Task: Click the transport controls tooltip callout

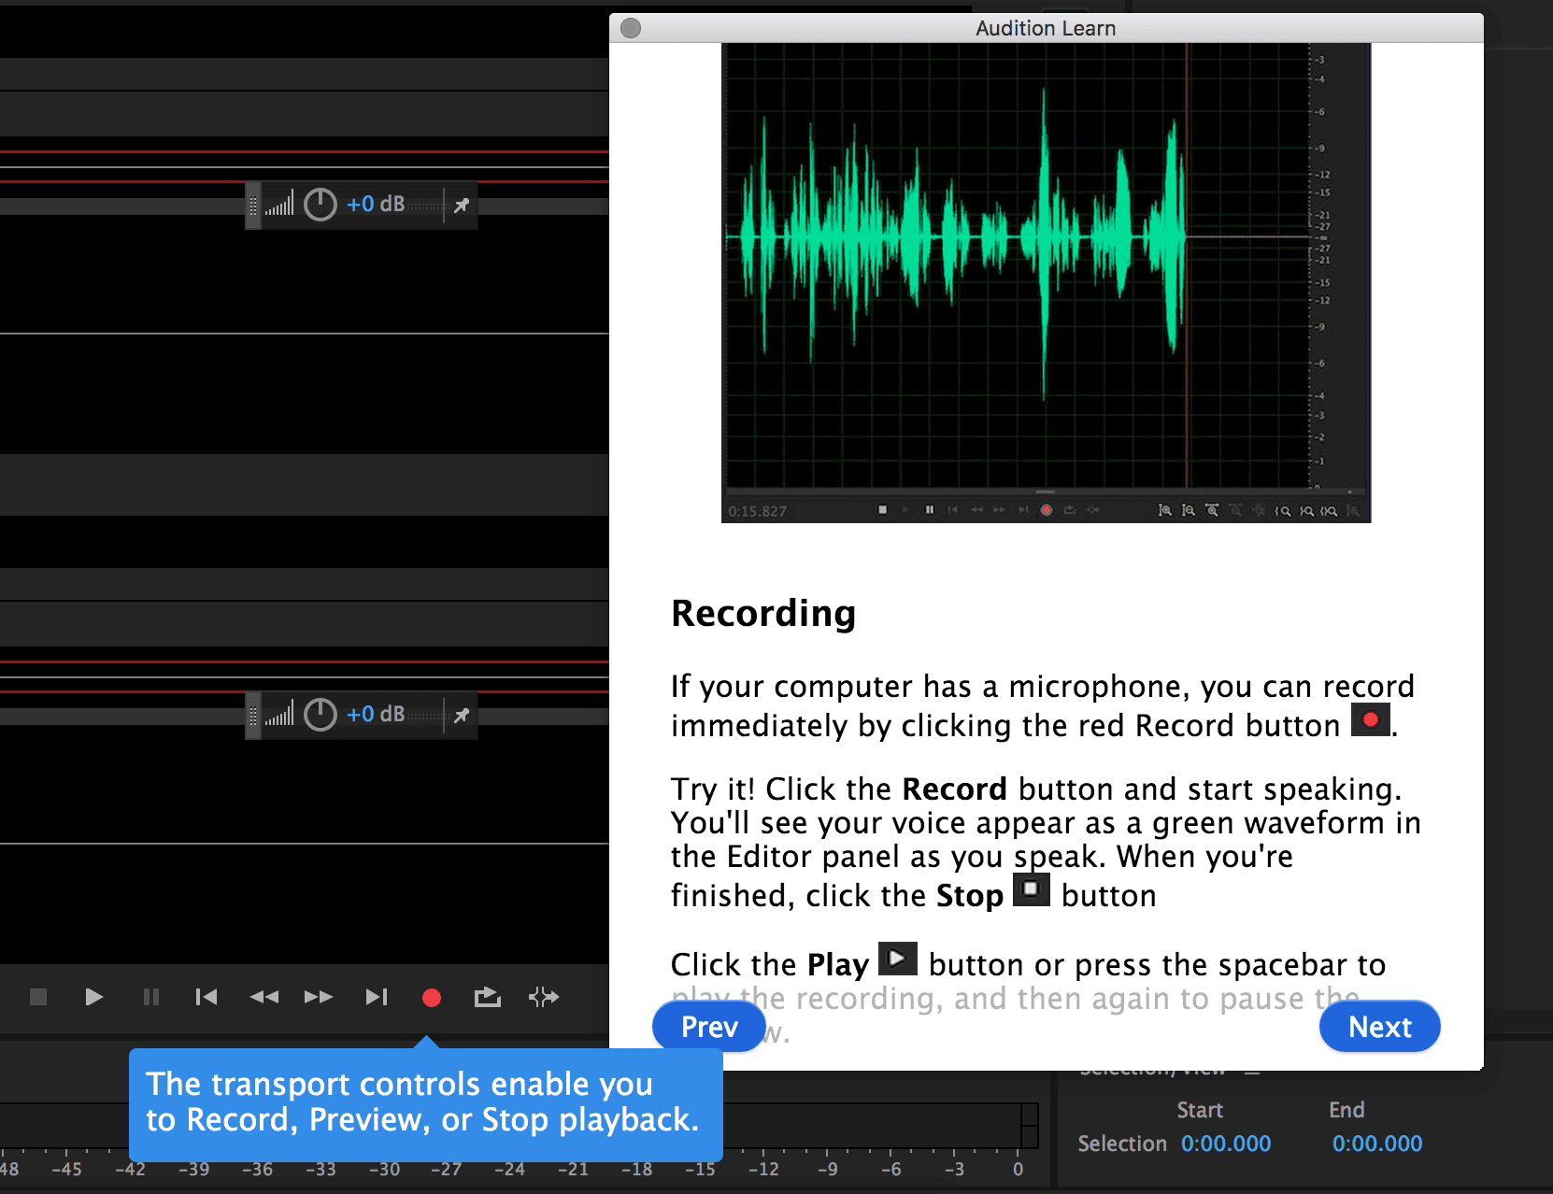Action: coord(426,1104)
